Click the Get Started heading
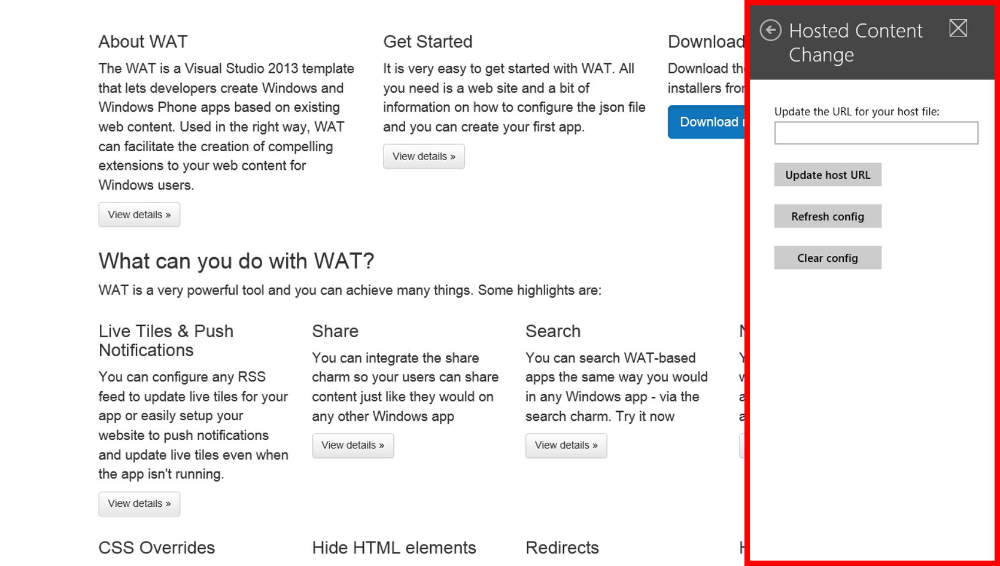Screen dimensions: 1000x566 pyautogui.click(x=428, y=42)
